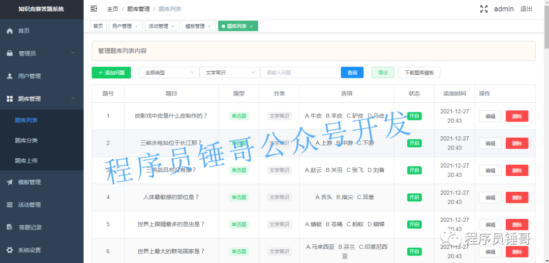Open the 首页 tab

(98, 26)
